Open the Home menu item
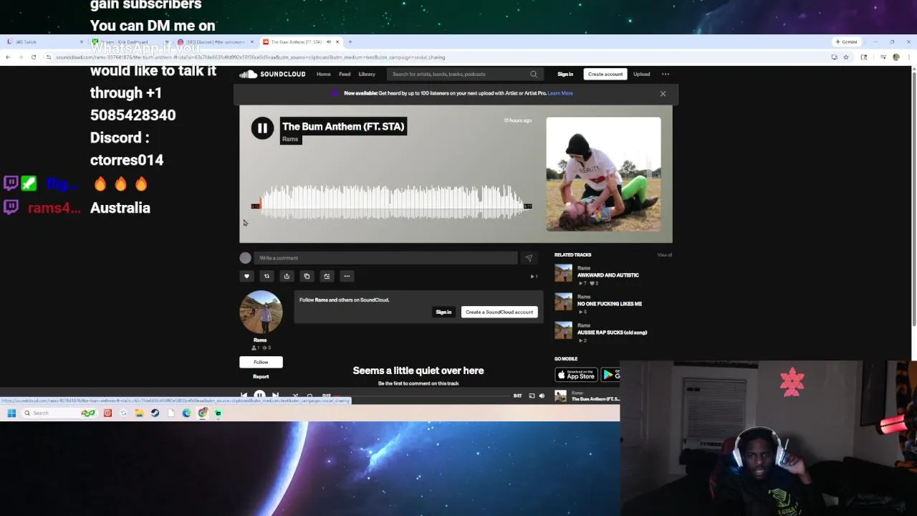Screen dimensions: 917x516 324,74
